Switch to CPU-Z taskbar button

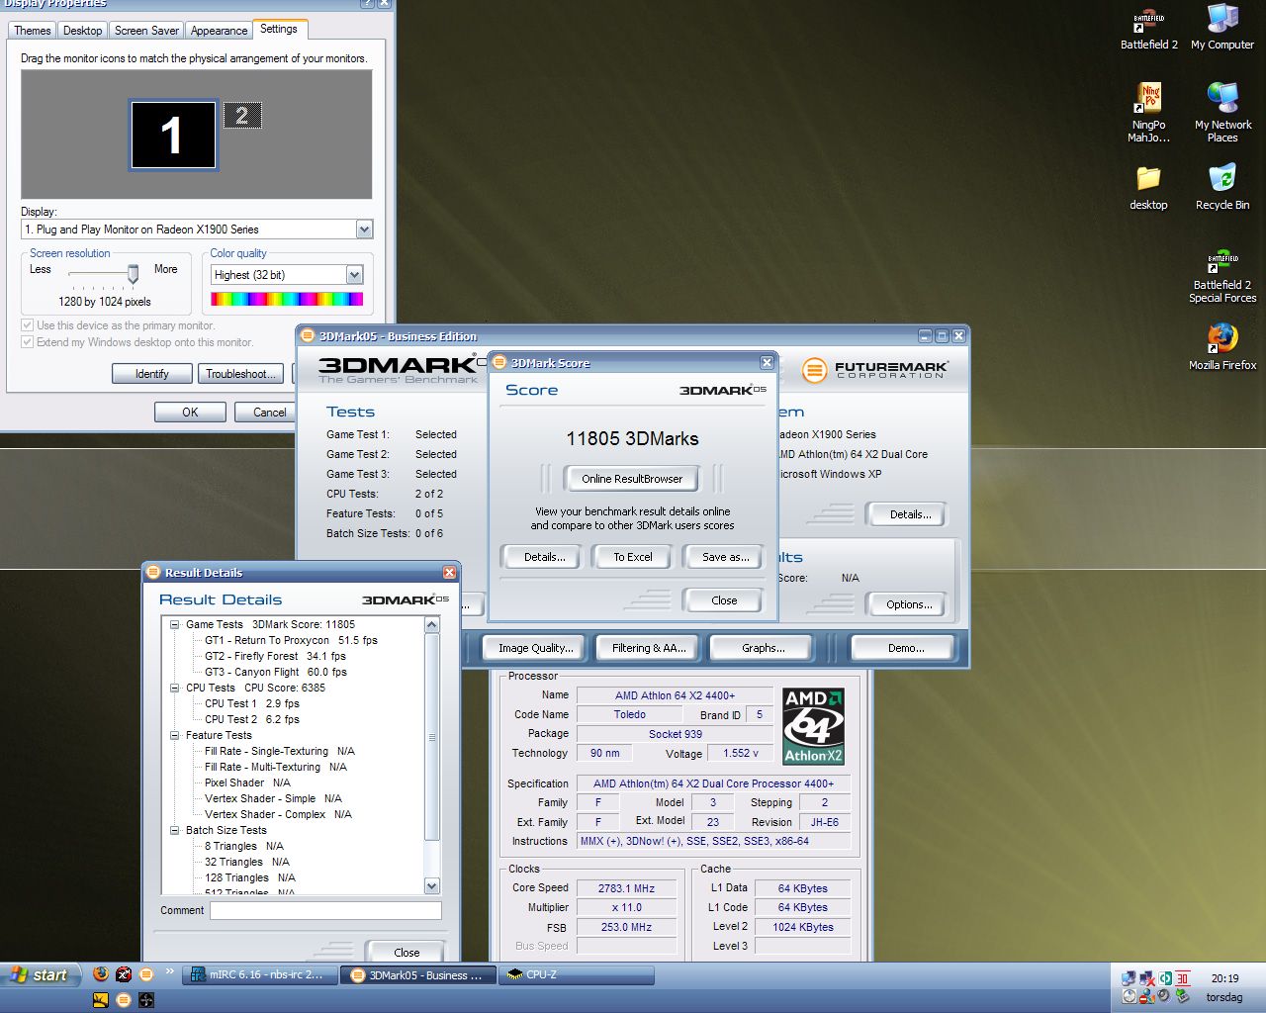(x=577, y=975)
